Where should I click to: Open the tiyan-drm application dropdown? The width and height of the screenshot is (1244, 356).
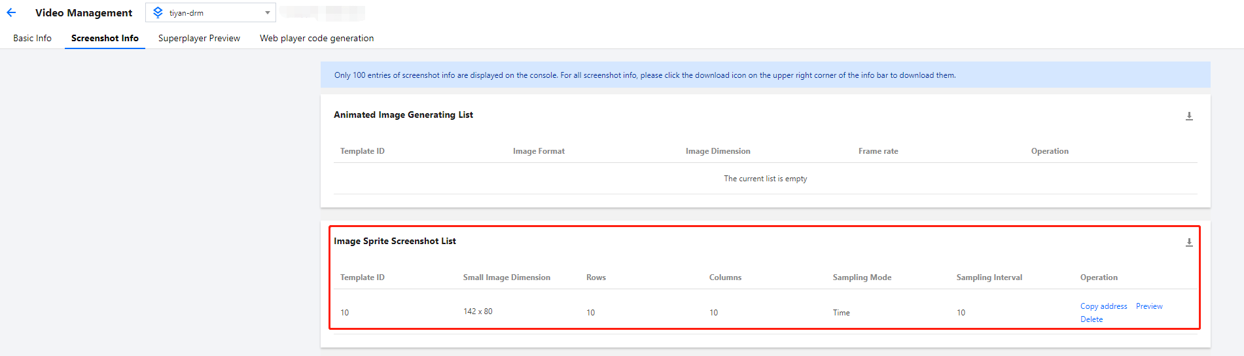click(x=211, y=12)
